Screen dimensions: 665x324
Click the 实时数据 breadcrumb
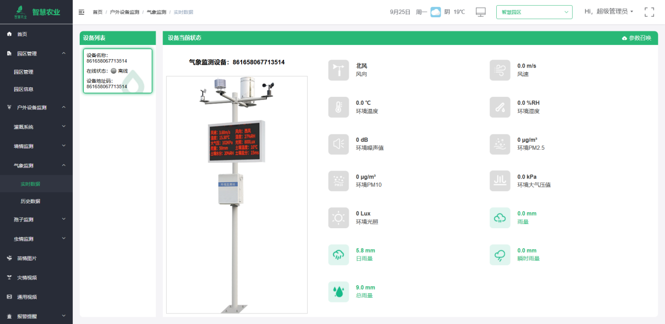click(x=183, y=12)
